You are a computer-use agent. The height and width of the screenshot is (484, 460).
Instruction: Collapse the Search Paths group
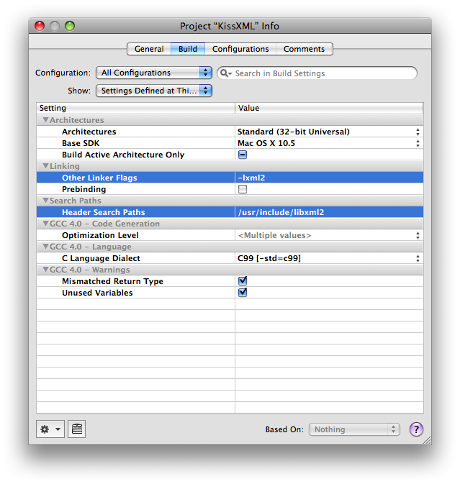(46, 201)
